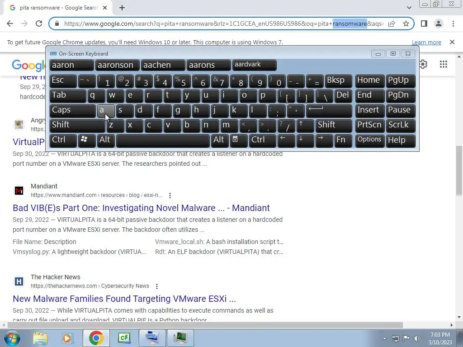The height and width of the screenshot is (347, 463).
Task: Click The Hacker News favicon
Action: coord(19,281)
